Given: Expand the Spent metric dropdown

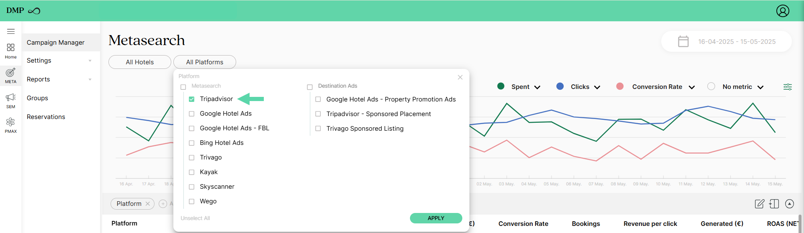Looking at the screenshot, I should 537,87.
